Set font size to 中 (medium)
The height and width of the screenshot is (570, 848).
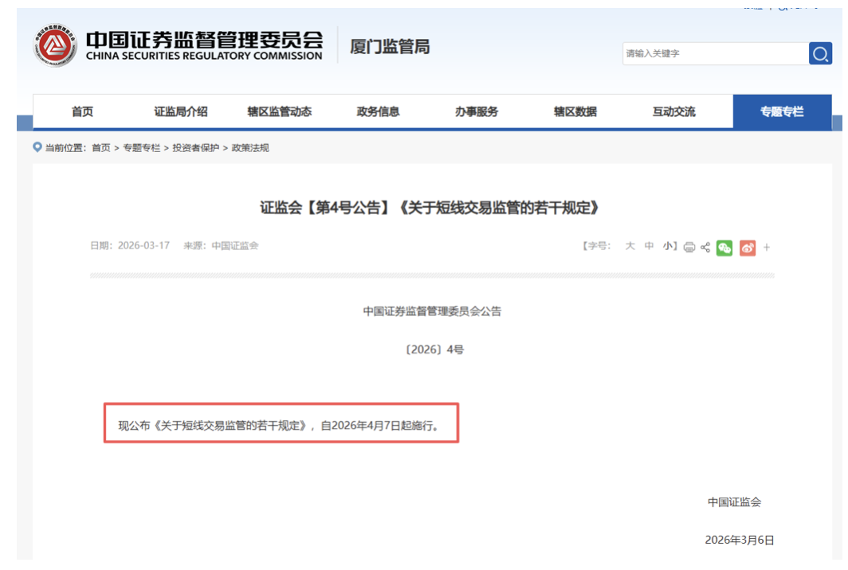[x=647, y=247]
